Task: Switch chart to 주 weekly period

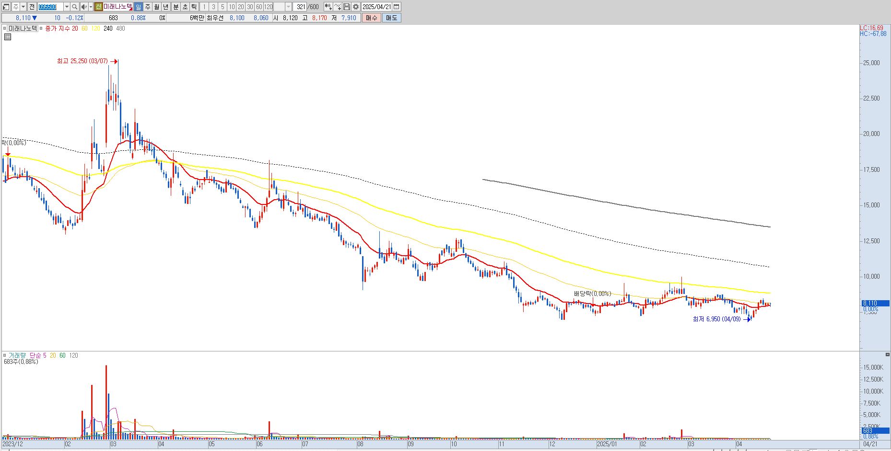Action: pyautogui.click(x=147, y=7)
